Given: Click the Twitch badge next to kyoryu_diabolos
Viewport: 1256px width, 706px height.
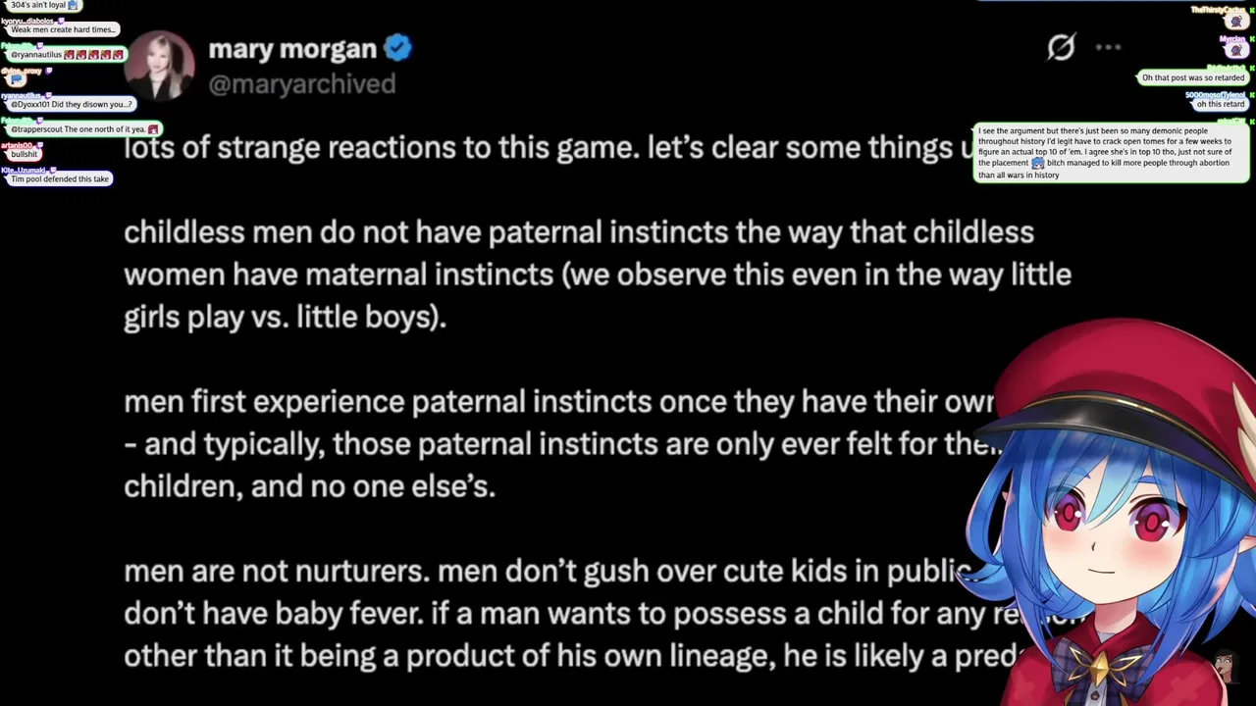Looking at the screenshot, I should coord(61,20).
